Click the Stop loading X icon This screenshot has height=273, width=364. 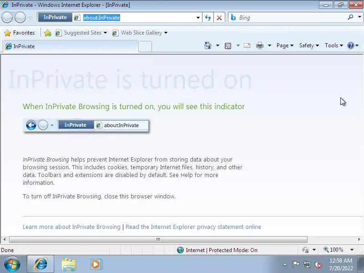pos(219,18)
